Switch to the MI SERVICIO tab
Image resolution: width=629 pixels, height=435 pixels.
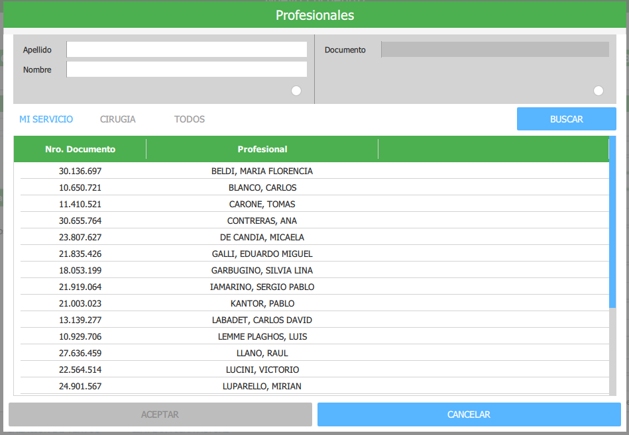point(46,119)
